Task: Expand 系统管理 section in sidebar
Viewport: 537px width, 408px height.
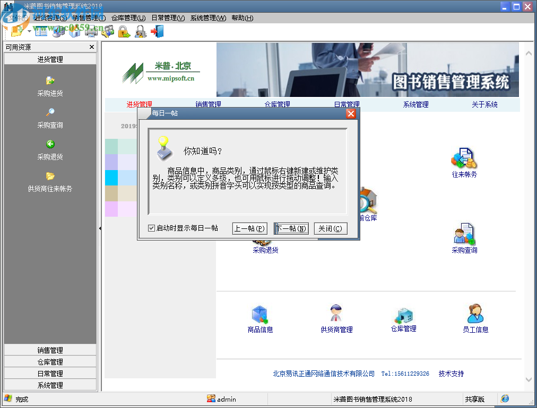Action: 50,385
